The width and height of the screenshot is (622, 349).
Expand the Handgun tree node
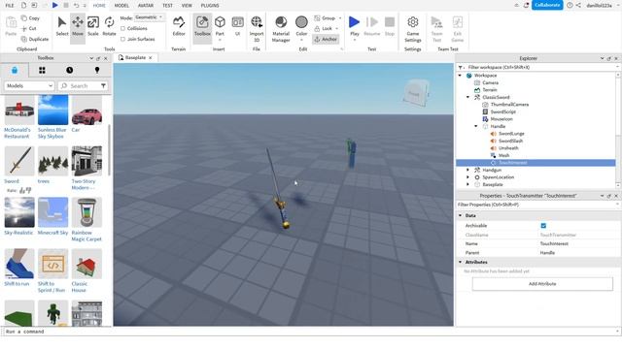coord(468,170)
